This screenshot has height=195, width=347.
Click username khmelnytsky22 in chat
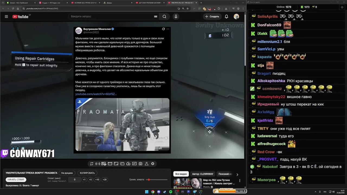(271, 97)
